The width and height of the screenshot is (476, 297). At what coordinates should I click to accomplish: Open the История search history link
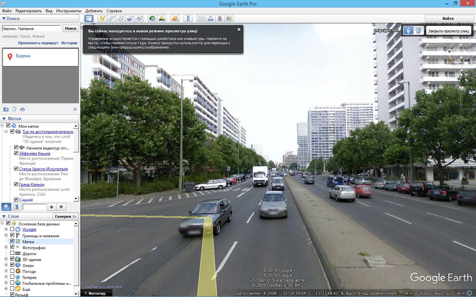click(69, 43)
